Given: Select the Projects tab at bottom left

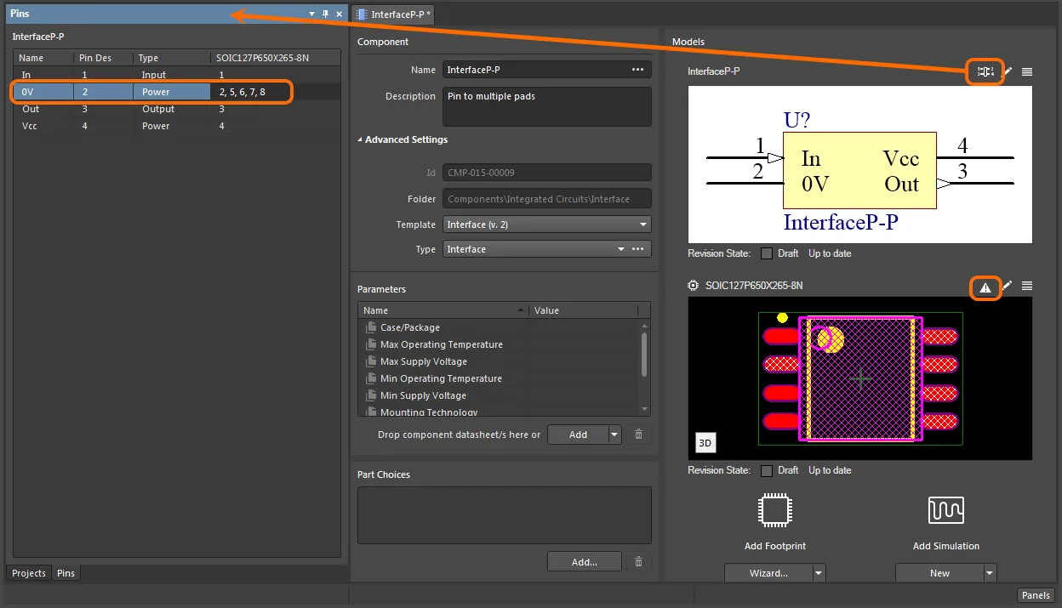Looking at the screenshot, I should (28, 572).
